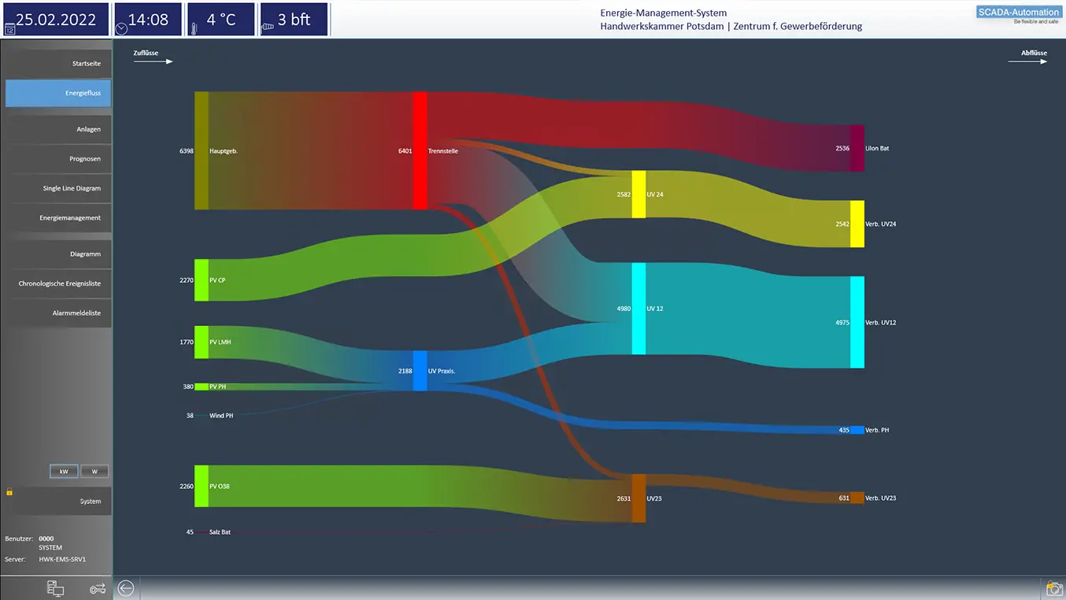This screenshot has width=1066, height=600.
Task: Open Energiemanagement
Action: pyautogui.click(x=57, y=218)
